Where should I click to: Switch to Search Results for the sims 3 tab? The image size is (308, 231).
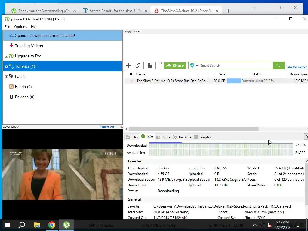(x=115, y=11)
